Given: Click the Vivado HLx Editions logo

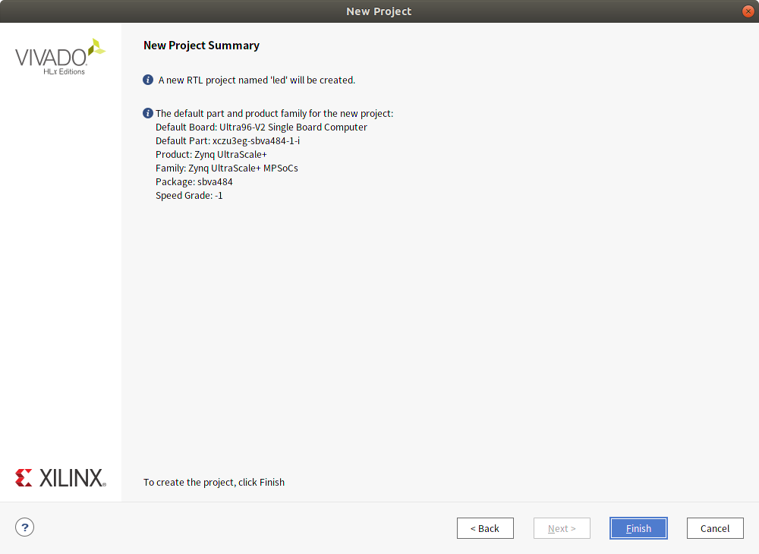Looking at the screenshot, I should pyautogui.click(x=60, y=57).
